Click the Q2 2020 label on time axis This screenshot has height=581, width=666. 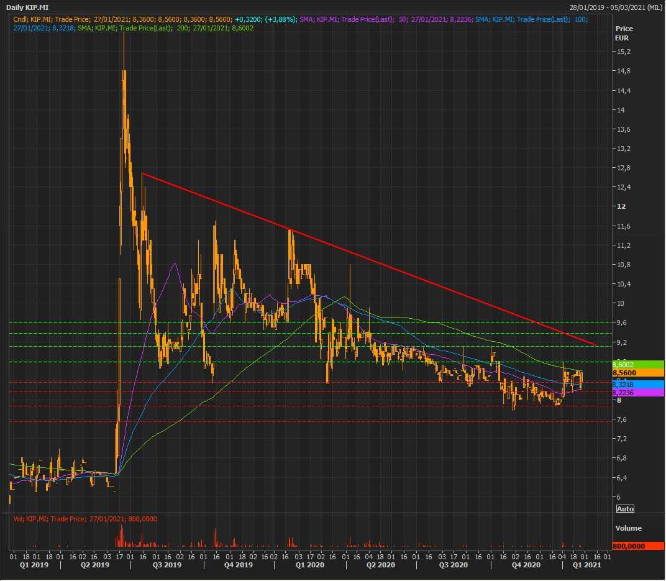click(380, 565)
